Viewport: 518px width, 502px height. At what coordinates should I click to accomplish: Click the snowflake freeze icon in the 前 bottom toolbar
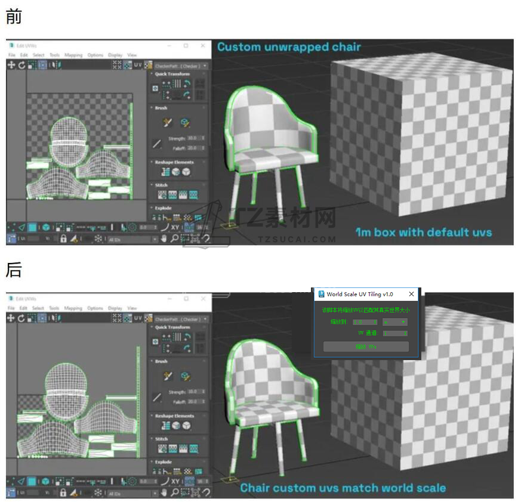[x=98, y=238]
